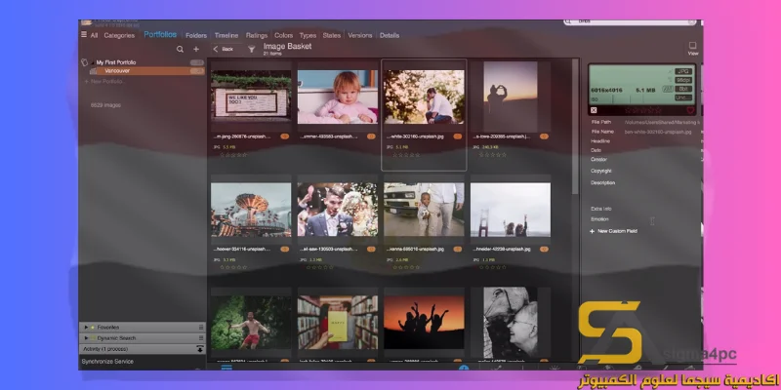Click the Back button

pos(224,49)
